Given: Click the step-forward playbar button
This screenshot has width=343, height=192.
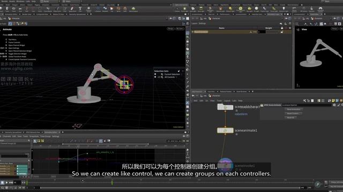Looking at the screenshot, I should [x=11, y=182].
